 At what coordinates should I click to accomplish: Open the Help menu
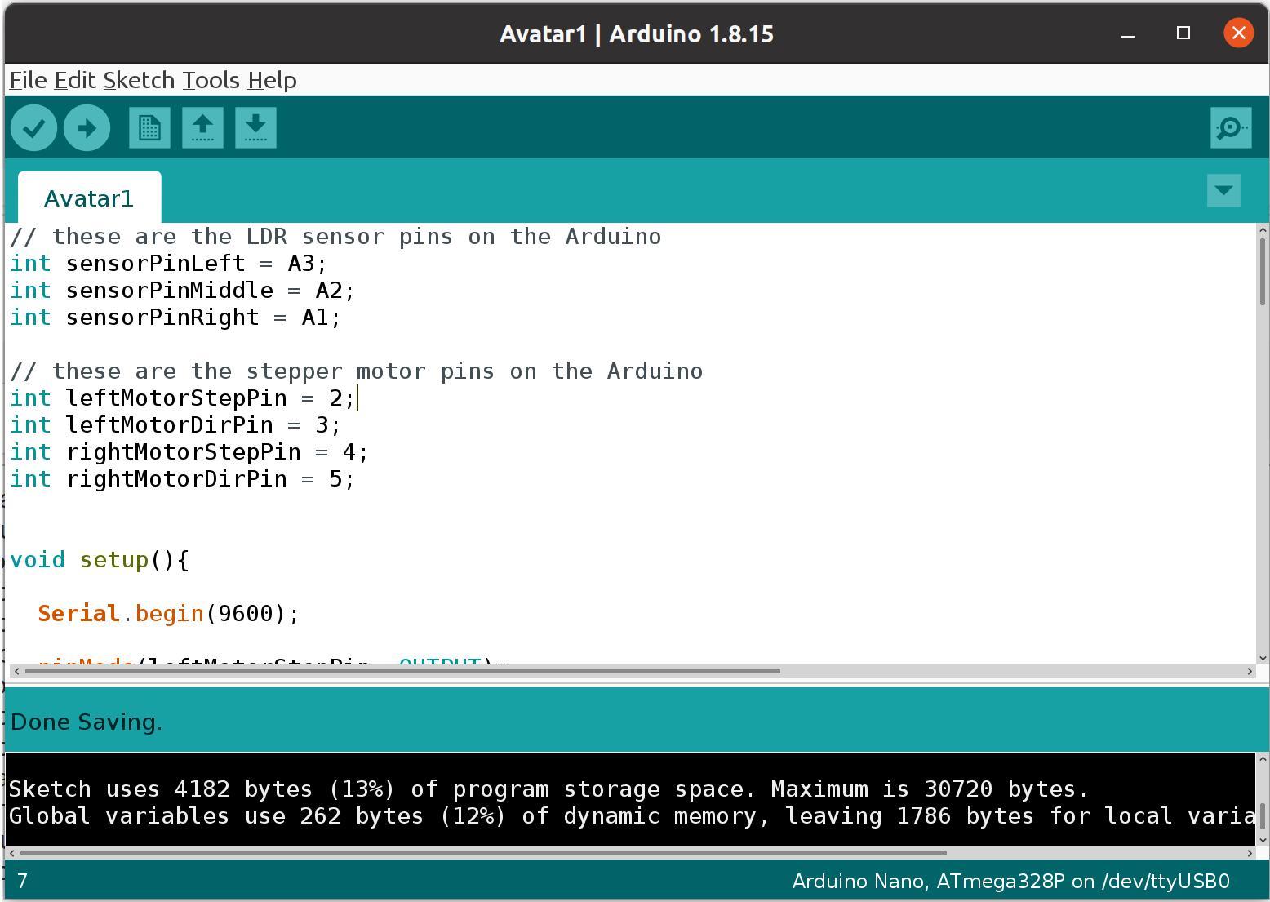[x=272, y=80]
